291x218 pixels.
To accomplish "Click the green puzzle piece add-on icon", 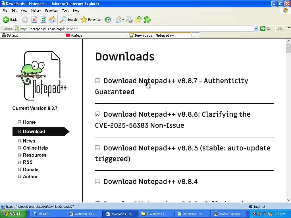I will click(147, 20).
